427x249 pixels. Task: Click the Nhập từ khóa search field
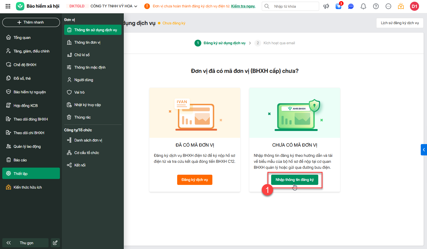(x=290, y=6)
